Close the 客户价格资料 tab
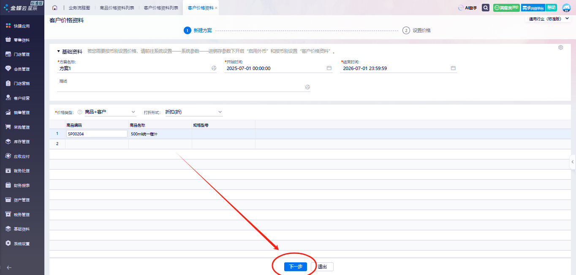Image resolution: width=576 pixels, height=275 pixels. click(216, 8)
